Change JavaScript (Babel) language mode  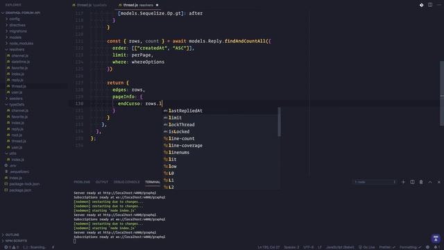pyautogui.click(x=340, y=247)
